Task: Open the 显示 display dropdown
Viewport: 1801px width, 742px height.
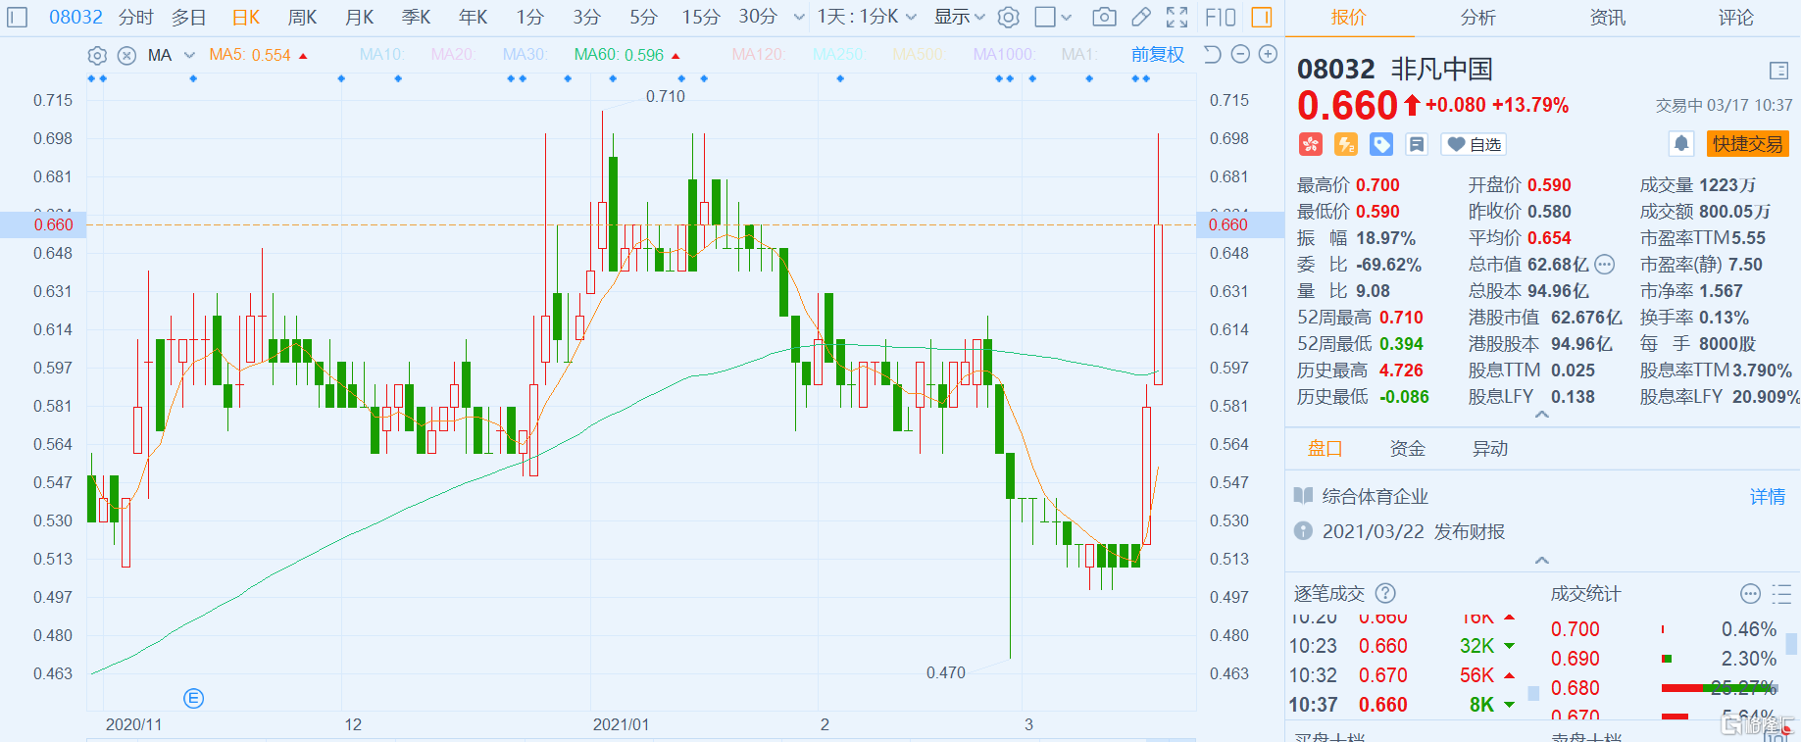Action: 959,17
